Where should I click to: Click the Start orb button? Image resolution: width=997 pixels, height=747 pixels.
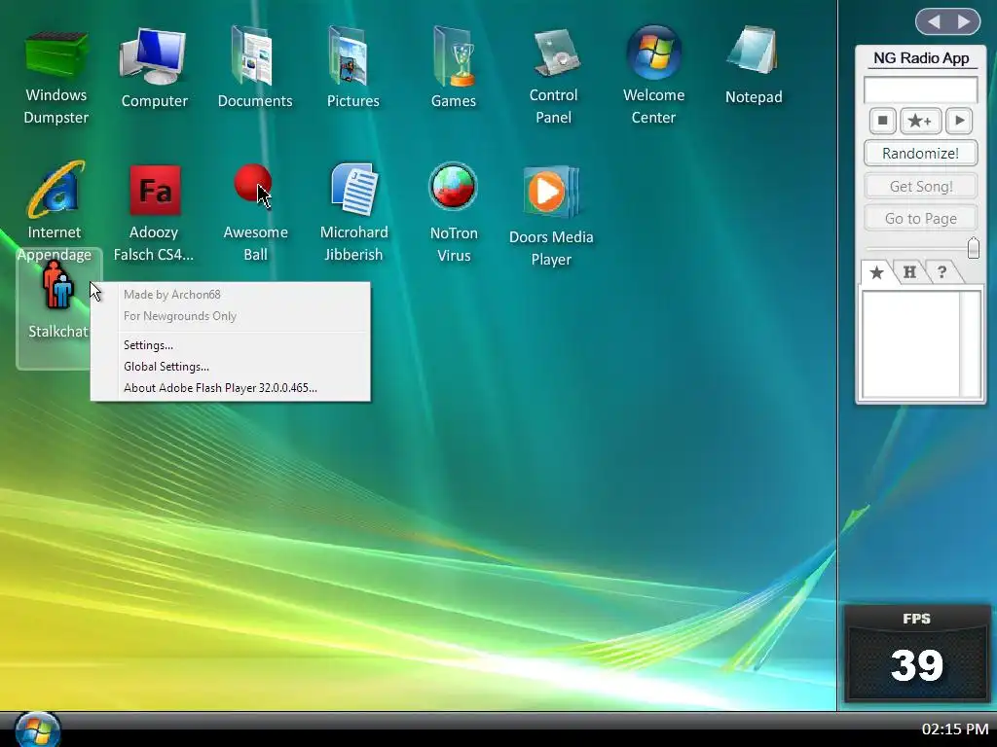(x=38, y=729)
